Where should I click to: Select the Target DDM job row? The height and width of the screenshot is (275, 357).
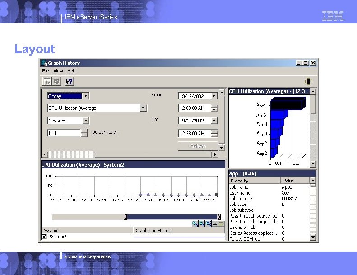(269, 238)
